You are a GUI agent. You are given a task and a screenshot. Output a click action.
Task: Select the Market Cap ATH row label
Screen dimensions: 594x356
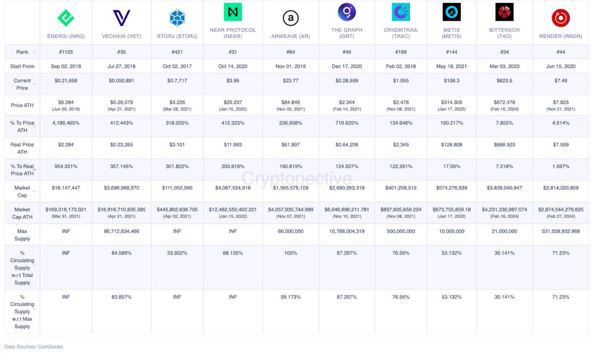(x=22, y=213)
